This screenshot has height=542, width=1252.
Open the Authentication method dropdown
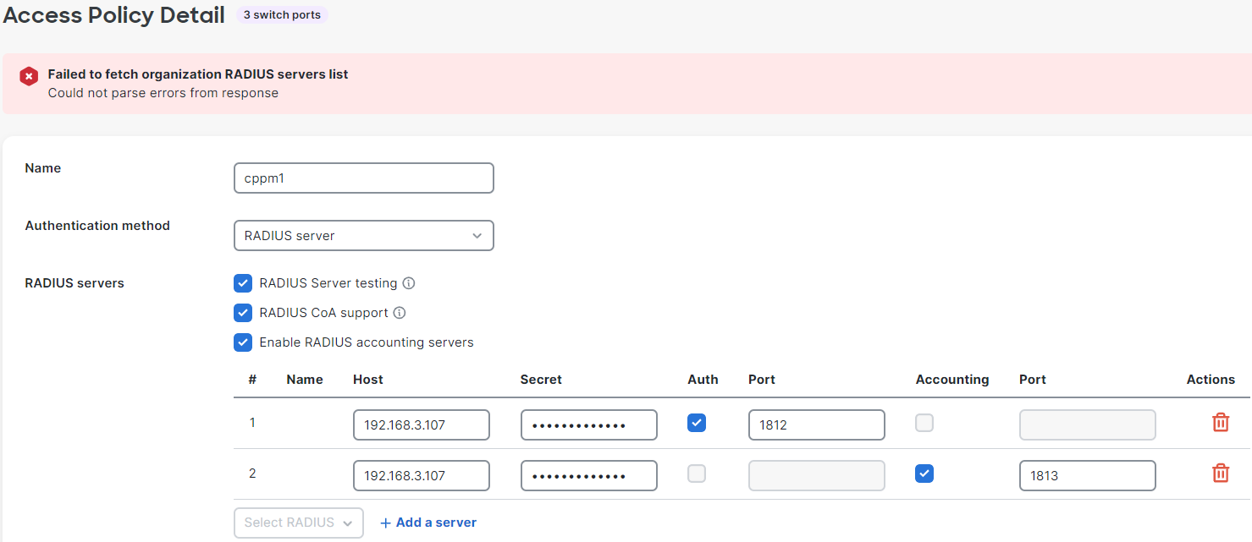click(363, 235)
